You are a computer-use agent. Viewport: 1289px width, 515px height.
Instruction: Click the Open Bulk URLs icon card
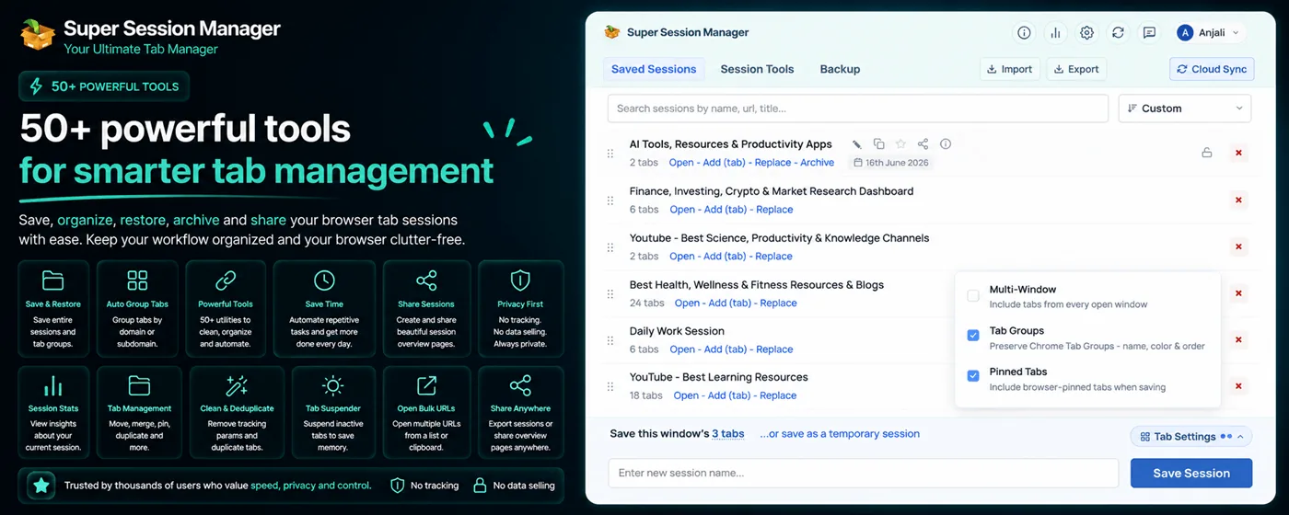coord(426,413)
